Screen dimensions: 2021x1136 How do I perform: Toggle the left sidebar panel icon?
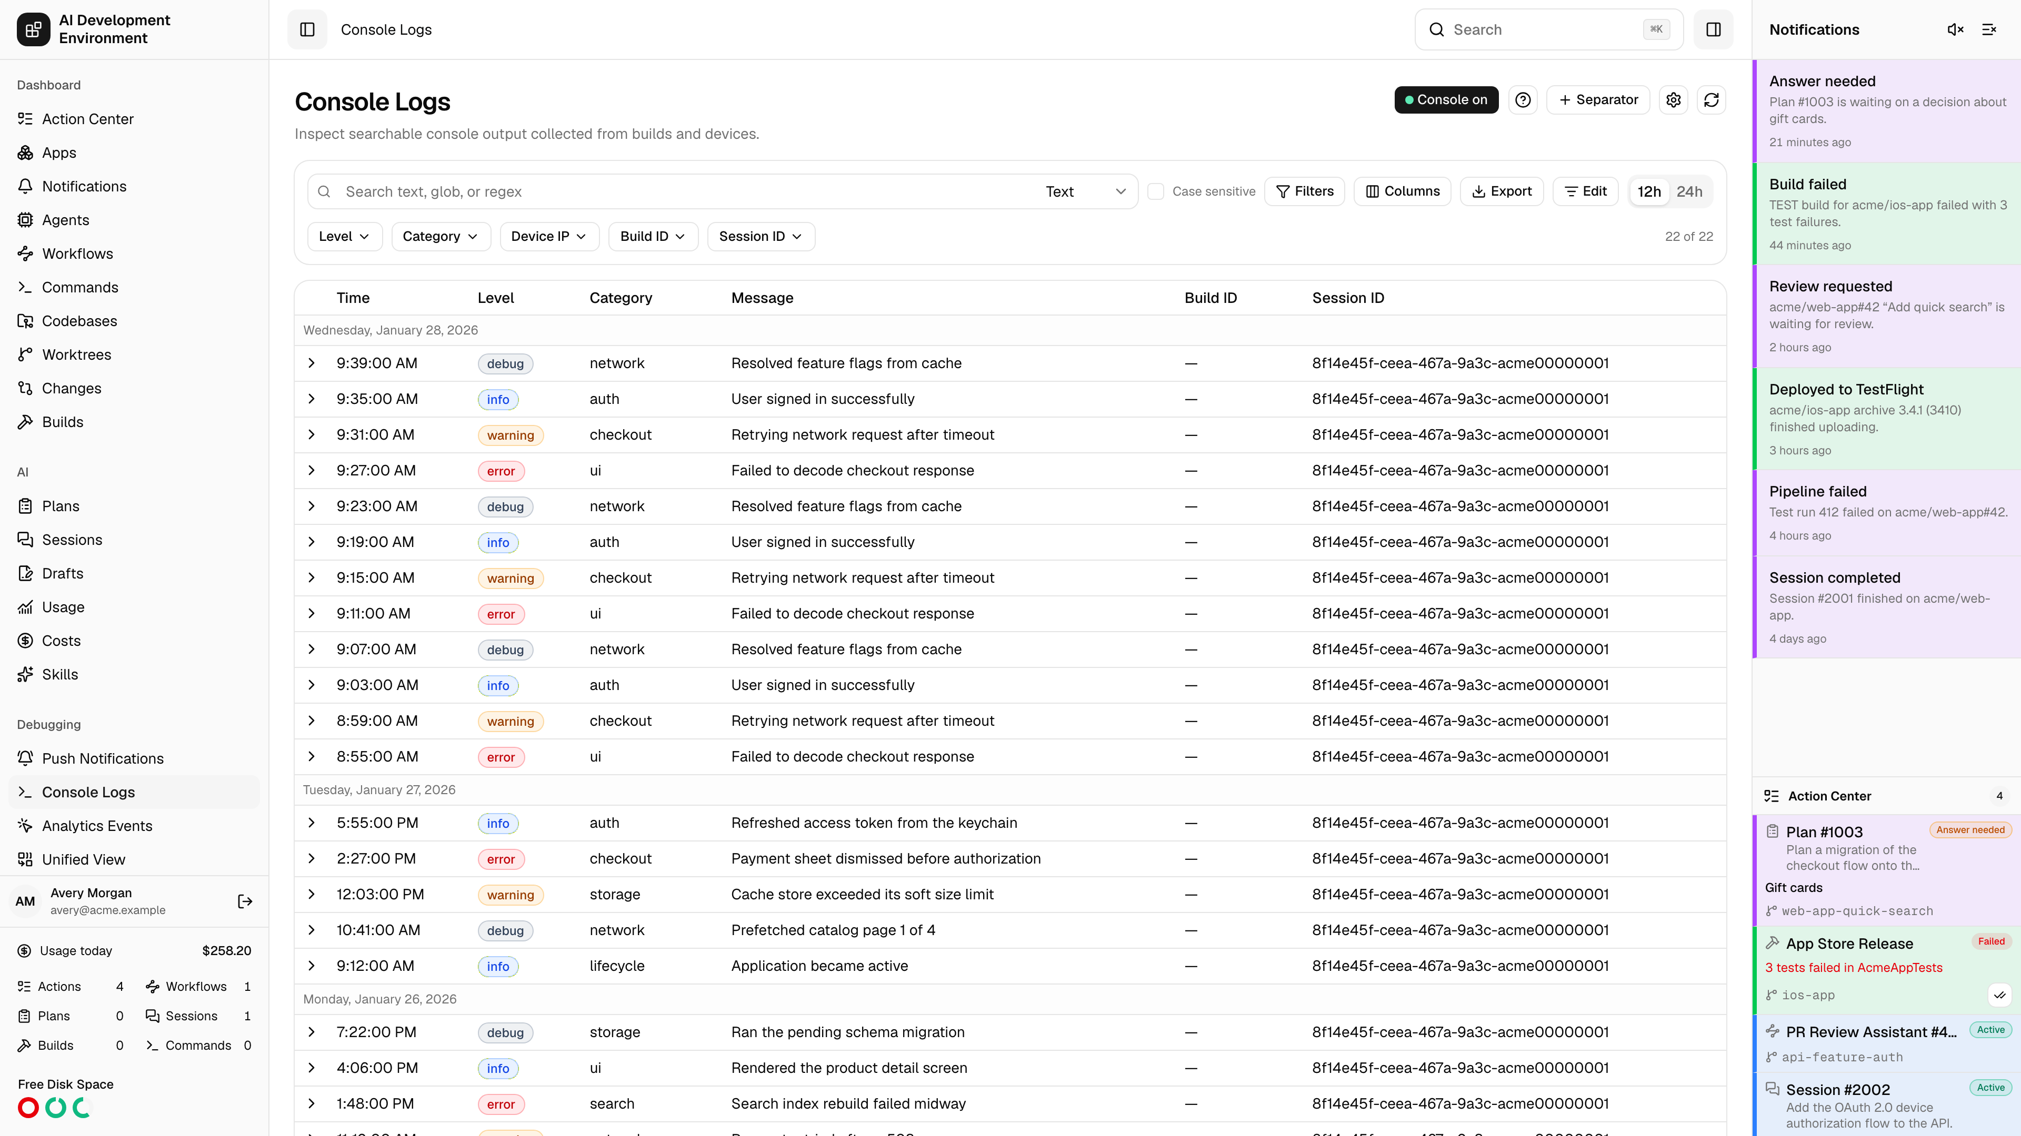click(307, 30)
